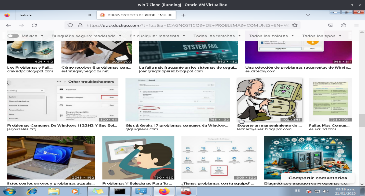Viewport: 365px width, 196px height.
Task: Open the extensions puzzle icon
Action: [344, 25]
